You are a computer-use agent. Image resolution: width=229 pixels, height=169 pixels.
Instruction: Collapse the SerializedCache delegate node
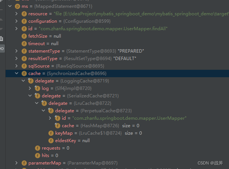[x=30, y=96]
